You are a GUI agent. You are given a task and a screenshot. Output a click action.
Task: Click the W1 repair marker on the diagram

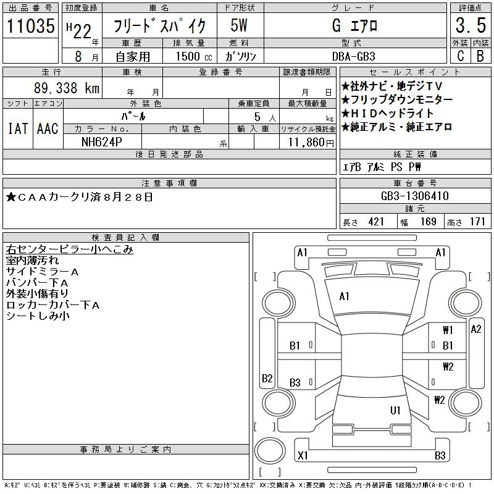tap(448, 330)
